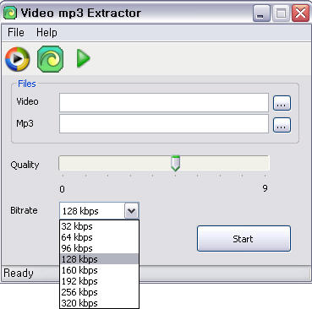Viewport: 312px width, 309px height.
Task: Select 256 kbps from bitrate list
Action: [99, 292]
